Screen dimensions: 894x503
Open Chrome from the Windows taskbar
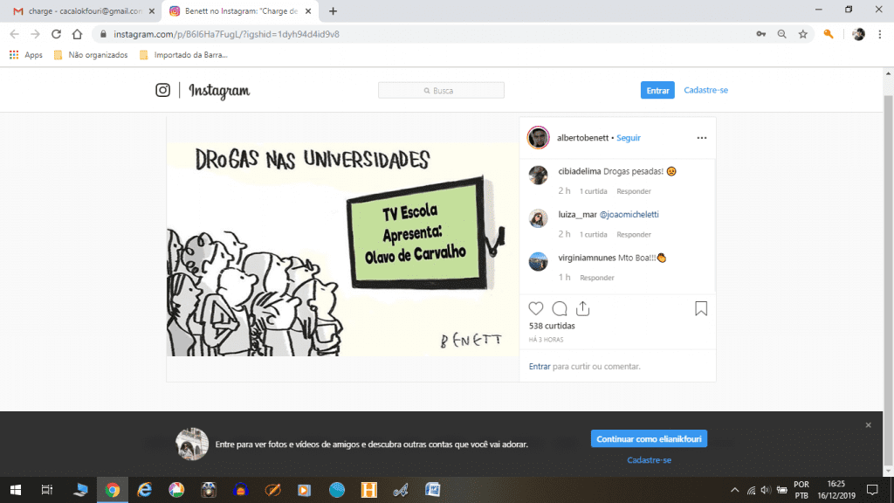113,490
